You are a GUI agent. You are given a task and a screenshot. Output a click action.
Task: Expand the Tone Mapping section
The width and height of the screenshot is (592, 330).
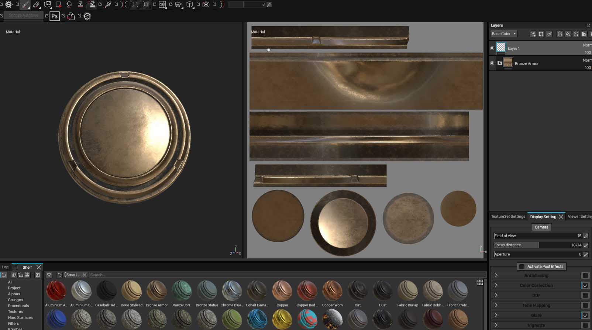(x=496, y=305)
